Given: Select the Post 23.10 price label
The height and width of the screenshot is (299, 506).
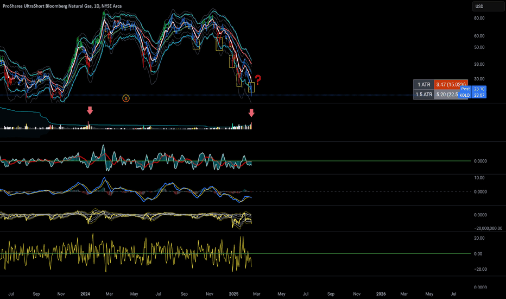Looking at the screenshot, I should tap(473, 89).
